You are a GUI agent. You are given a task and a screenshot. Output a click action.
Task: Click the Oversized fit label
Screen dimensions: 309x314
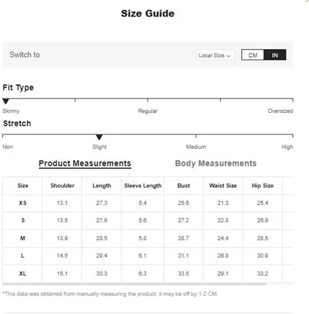pos(280,111)
